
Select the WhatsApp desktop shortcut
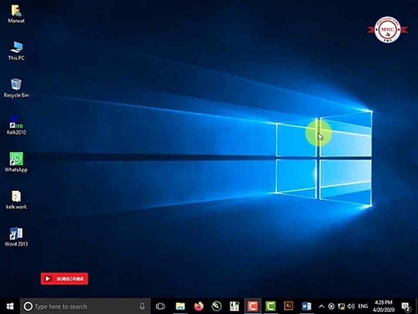[x=16, y=162]
